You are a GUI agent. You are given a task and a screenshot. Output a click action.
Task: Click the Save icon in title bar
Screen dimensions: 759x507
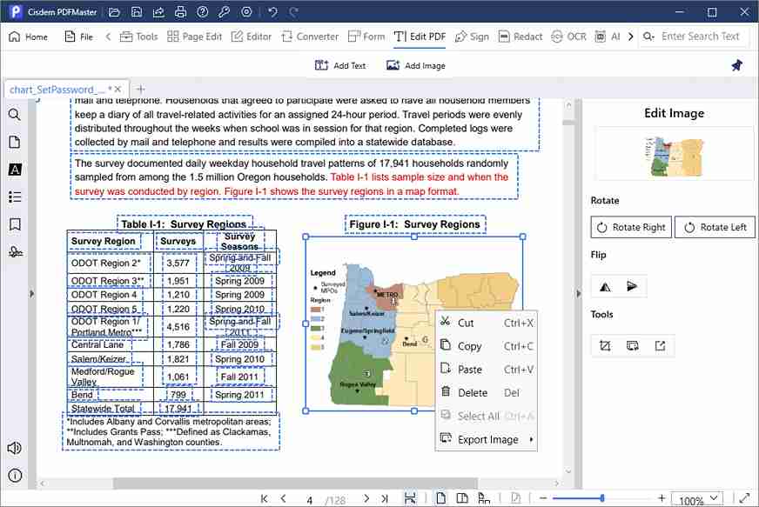click(137, 12)
